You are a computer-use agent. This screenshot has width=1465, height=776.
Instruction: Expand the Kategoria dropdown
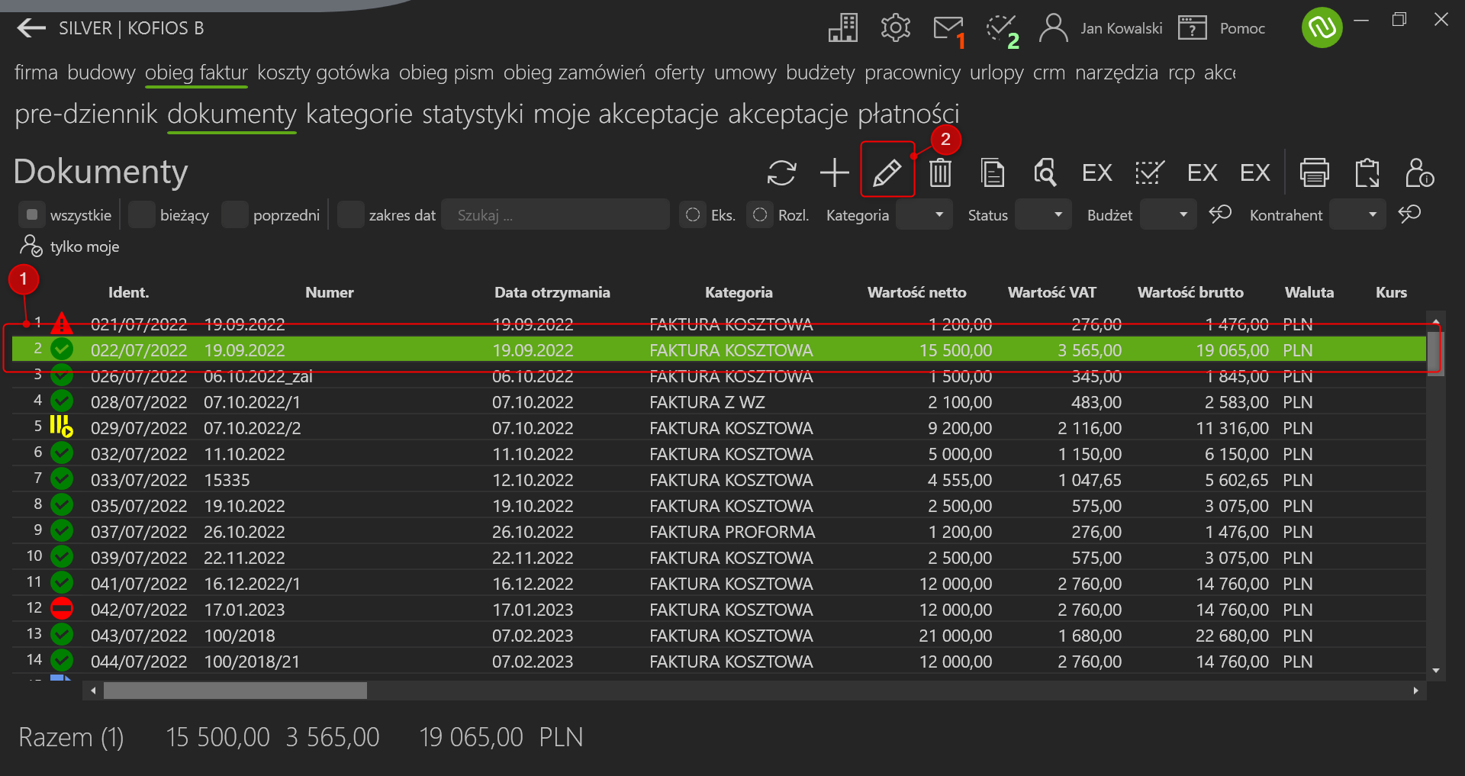coord(924,214)
